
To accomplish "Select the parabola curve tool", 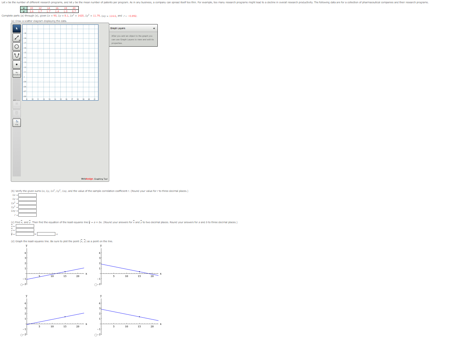I will pos(17,55).
